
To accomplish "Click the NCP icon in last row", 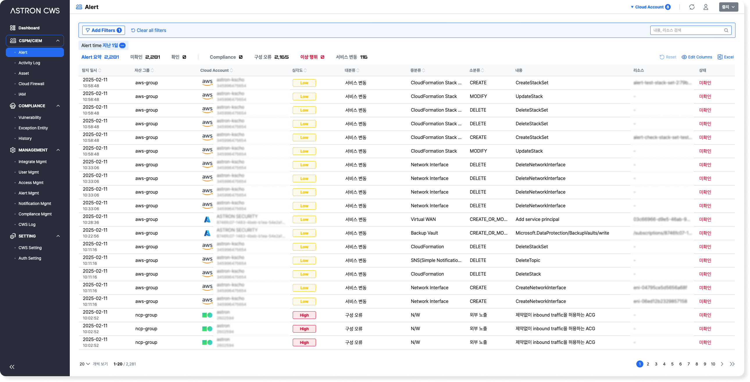I will pos(207,342).
